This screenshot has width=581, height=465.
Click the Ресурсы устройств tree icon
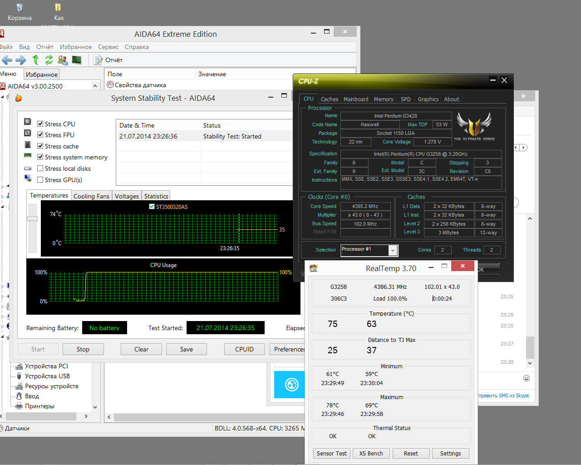point(19,386)
